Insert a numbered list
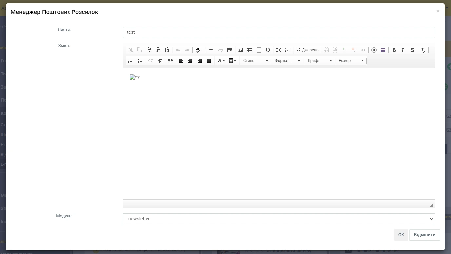451x254 pixels. pos(130,61)
